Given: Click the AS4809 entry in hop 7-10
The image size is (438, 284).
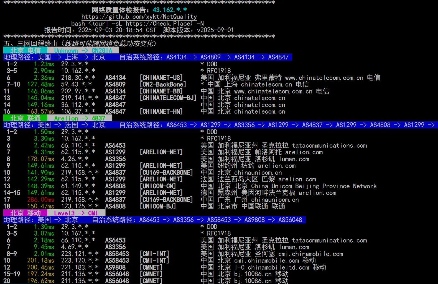Looking at the screenshot, I should pos(115,84).
